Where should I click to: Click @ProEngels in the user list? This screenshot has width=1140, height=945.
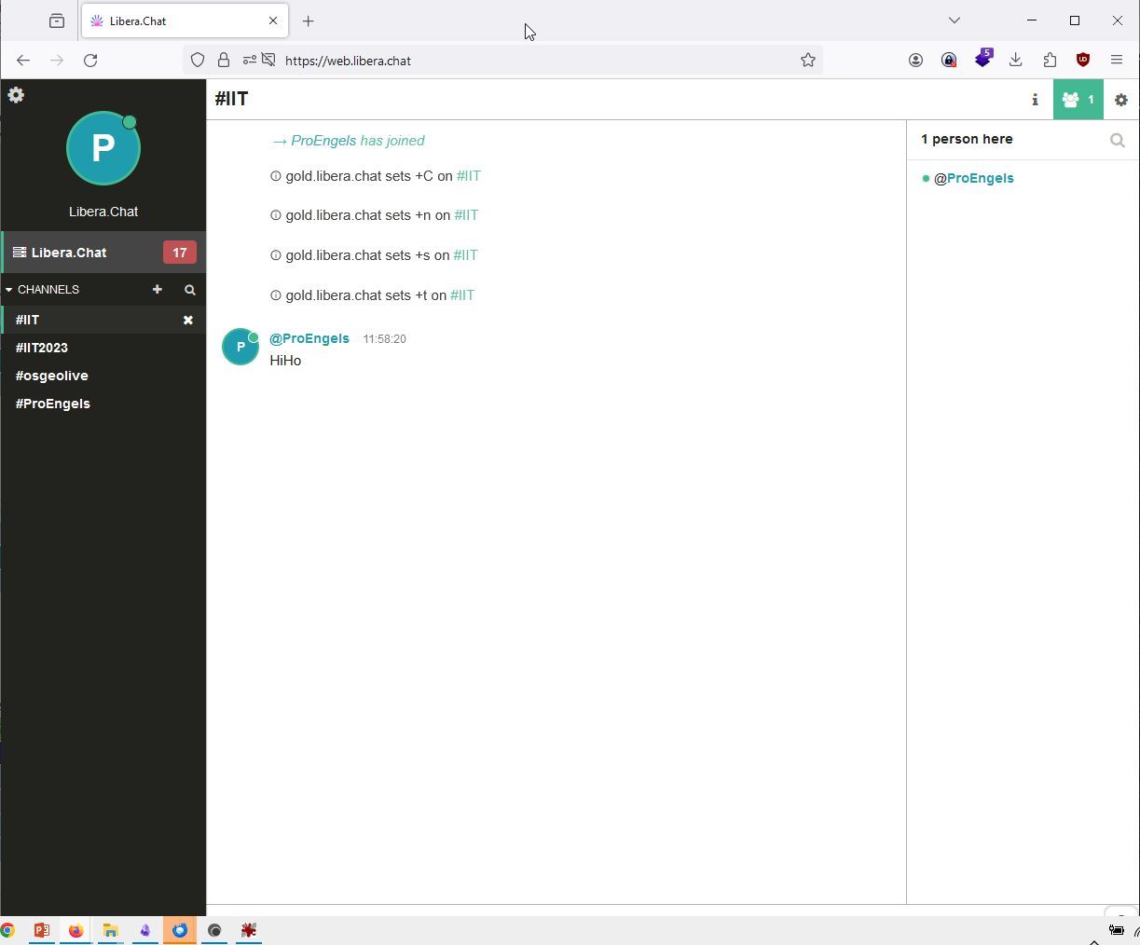[973, 178]
